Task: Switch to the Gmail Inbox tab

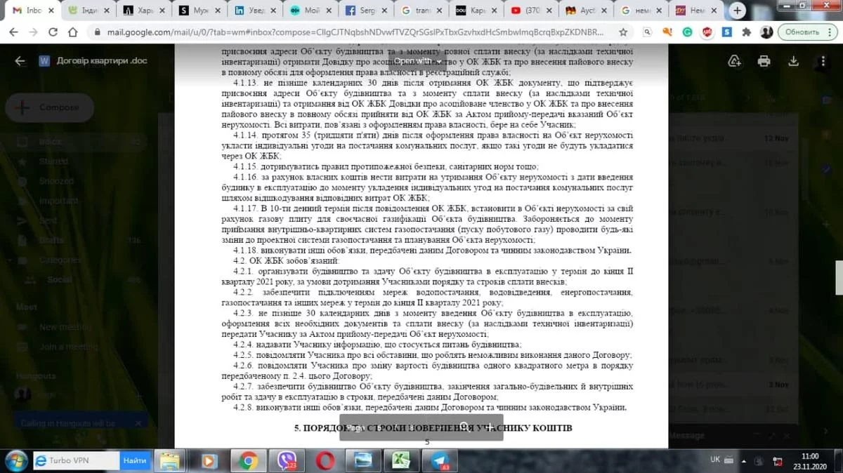Action: click(33, 11)
